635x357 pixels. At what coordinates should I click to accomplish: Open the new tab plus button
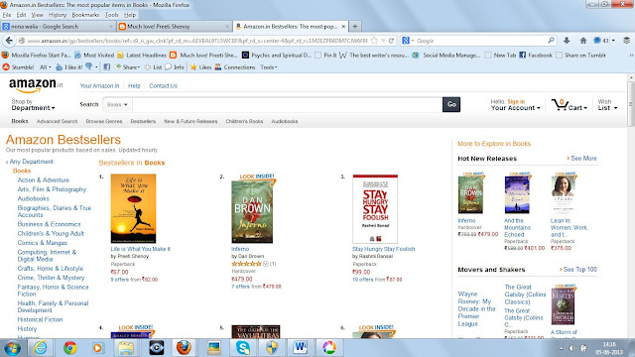(x=355, y=27)
